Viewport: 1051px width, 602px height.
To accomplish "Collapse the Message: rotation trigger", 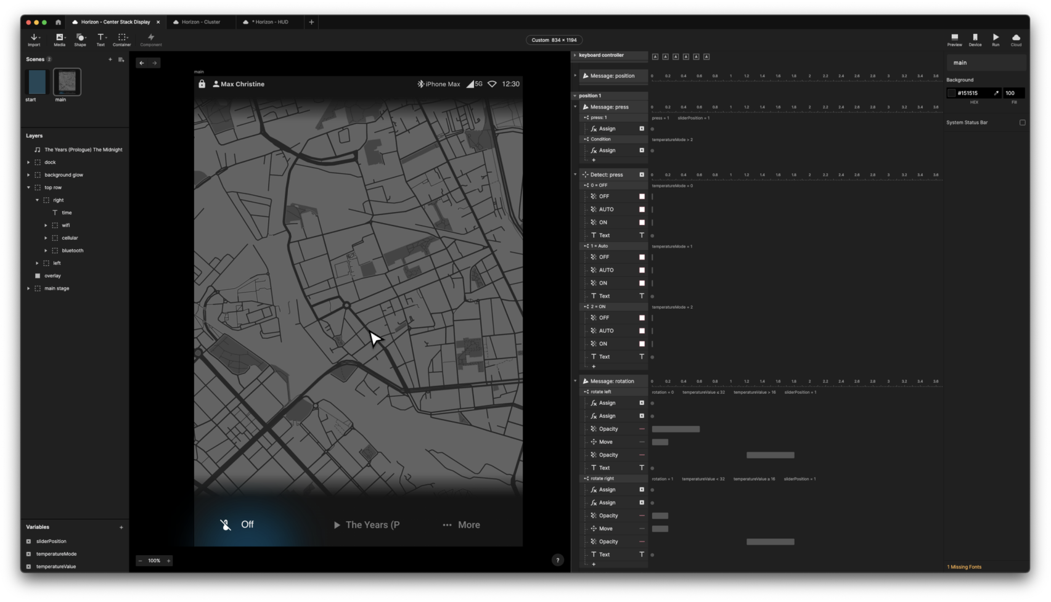I will (x=575, y=381).
